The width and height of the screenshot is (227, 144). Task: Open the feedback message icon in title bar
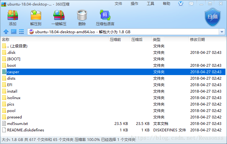pos(191,4)
